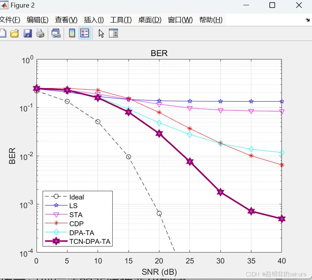Image resolution: width=312 pixels, height=280 pixels.
Task: Click the MATLAB logo in the title bar
Action: (4, 5)
